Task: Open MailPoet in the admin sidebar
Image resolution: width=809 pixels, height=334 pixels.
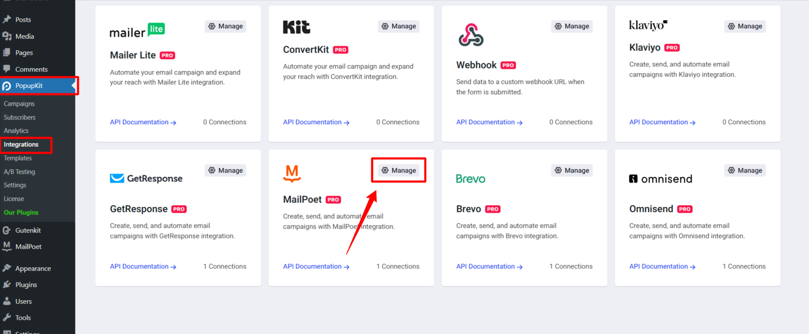Action: pos(28,247)
